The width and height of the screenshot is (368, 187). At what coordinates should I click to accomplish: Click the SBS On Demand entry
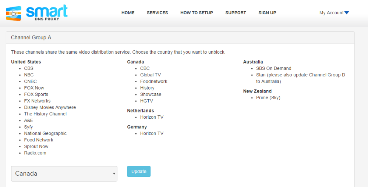click(274, 68)
